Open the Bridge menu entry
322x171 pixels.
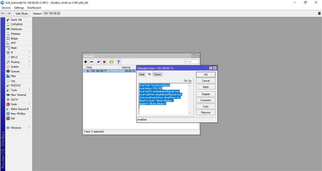(x=19, y=39)
